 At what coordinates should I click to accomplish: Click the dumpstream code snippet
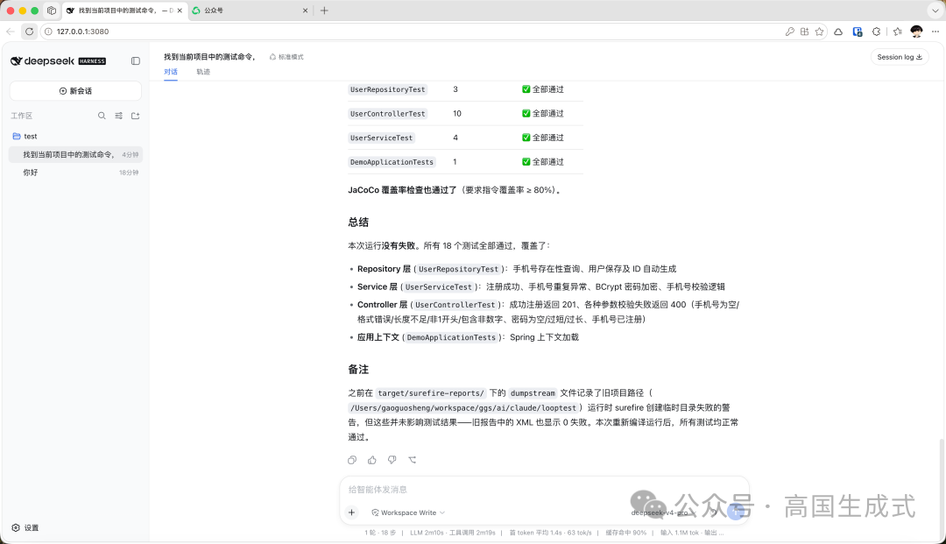click(x=533, y=393)
